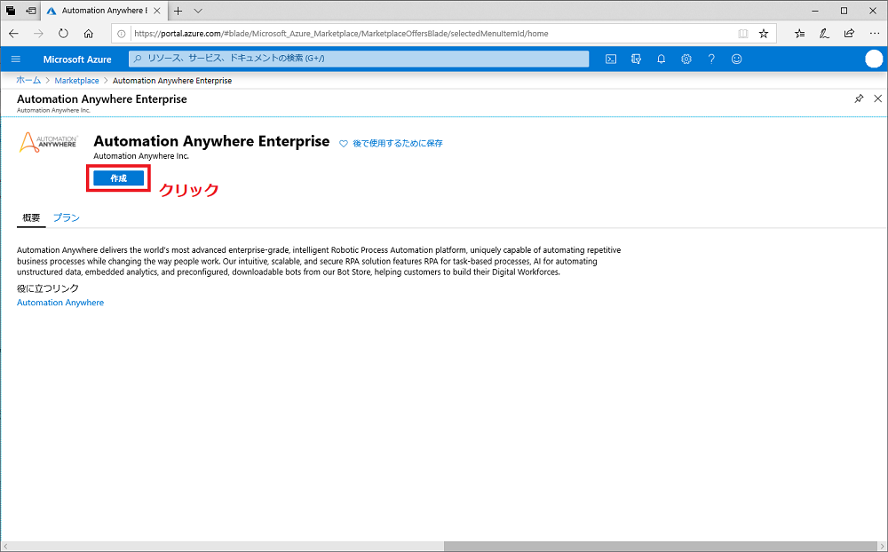Show tab previews chevron
This screenshot has height=552, width=888.
click(198, 11)
